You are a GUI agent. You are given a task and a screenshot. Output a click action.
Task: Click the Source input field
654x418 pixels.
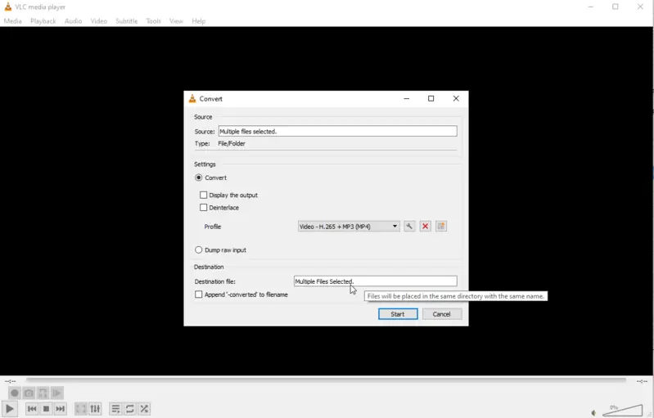click(x=337, y=131)
